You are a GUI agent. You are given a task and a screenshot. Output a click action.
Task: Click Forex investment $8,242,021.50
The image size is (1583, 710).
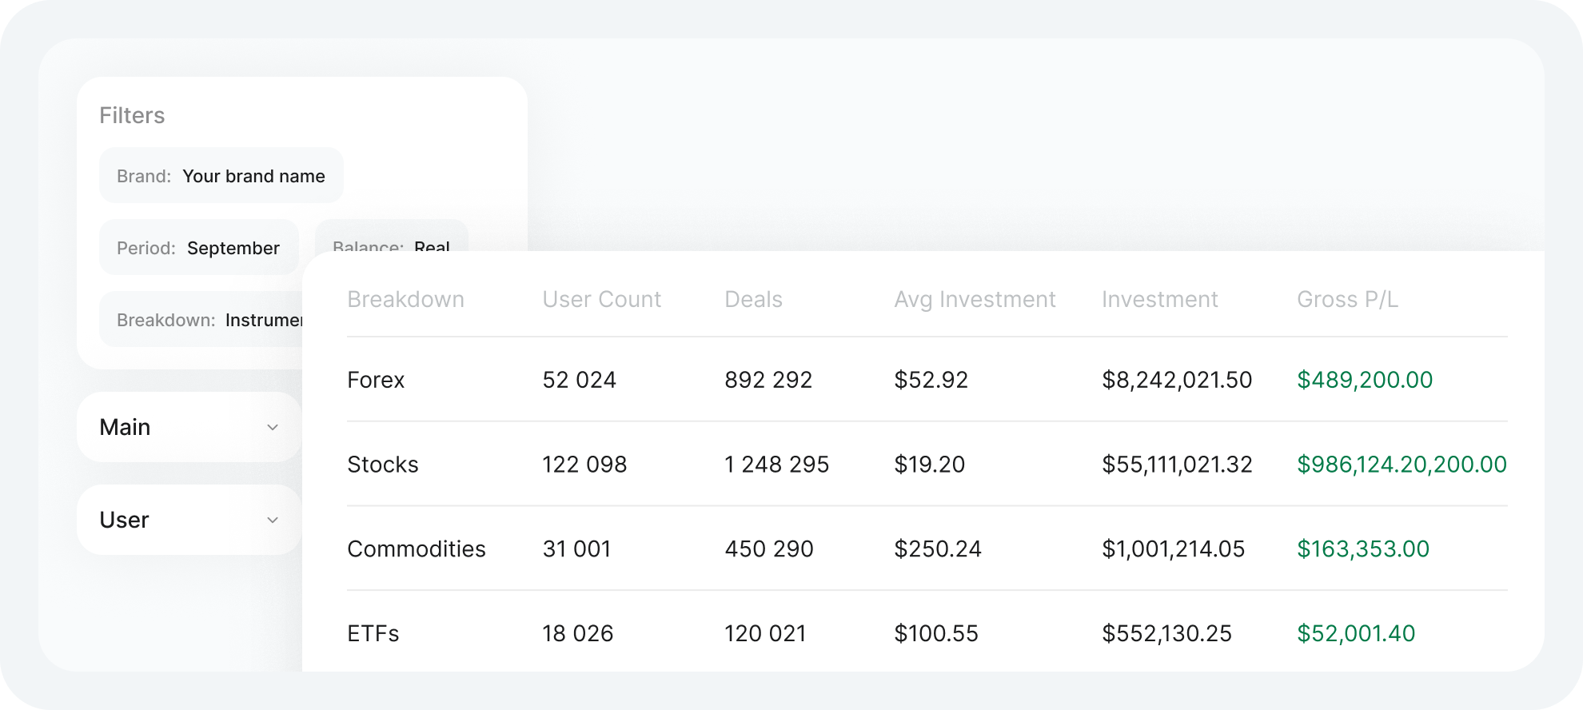click(x=1177, y=380)
